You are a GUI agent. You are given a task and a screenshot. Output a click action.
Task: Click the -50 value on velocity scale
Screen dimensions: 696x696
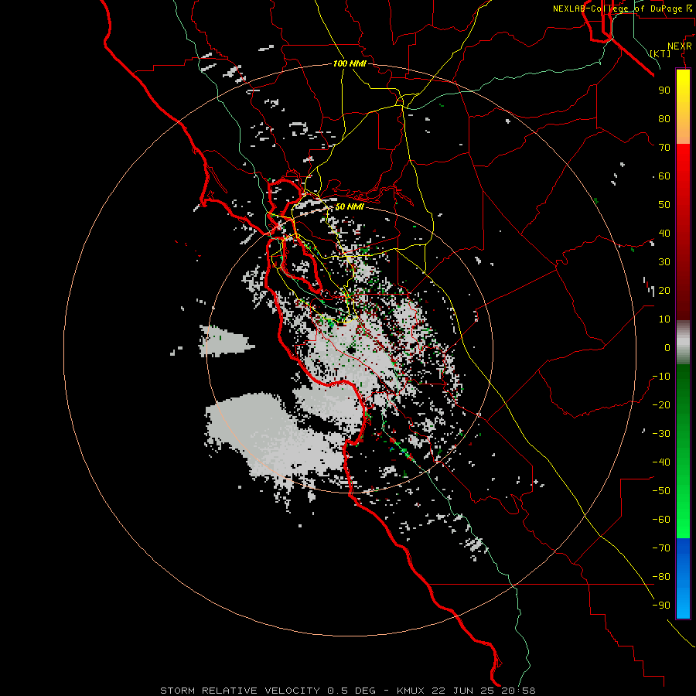click(x=661, y=491)
